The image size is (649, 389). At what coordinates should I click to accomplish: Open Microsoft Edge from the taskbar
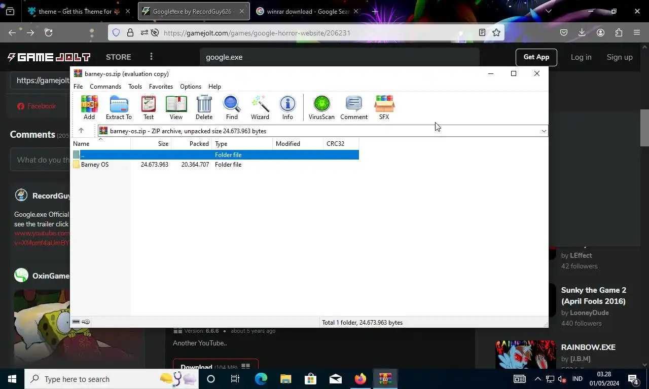point(261,379)
